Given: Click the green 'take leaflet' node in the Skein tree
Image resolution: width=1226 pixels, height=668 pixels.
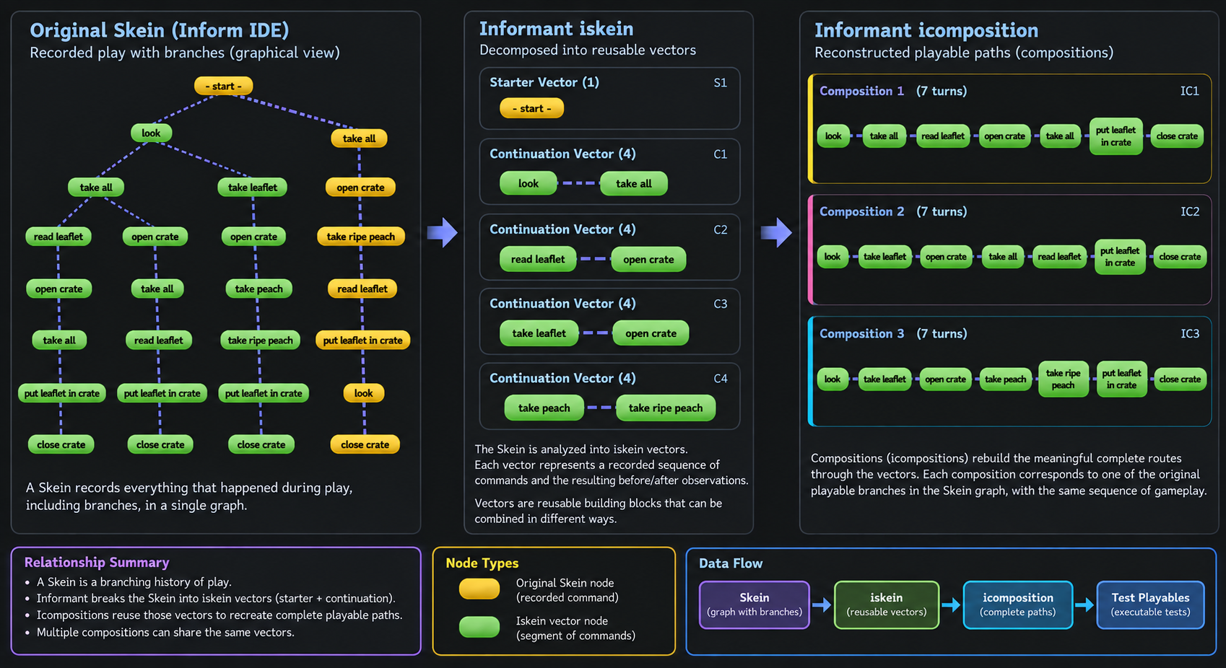Looking at the screenshot, I should [x=253, y=188].
